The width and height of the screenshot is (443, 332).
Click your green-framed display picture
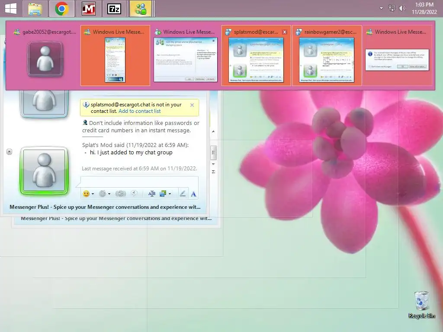point(44,171)
